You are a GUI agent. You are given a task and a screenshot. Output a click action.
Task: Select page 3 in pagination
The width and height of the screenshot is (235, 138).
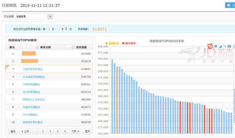coord(50,131)
